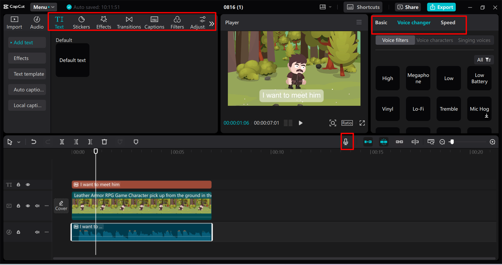Toggle clip linkage
502x265 pixels.
(x=399, y=142)
